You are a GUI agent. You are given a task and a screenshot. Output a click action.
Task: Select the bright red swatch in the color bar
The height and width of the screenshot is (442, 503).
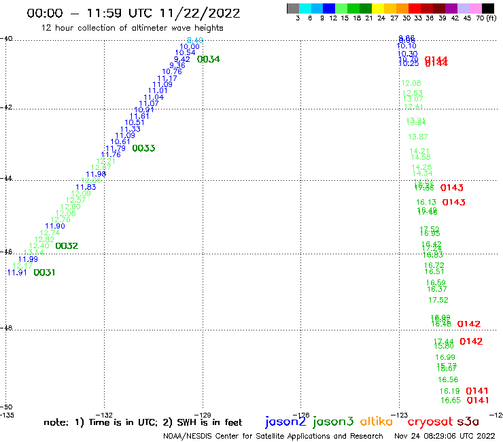(x=415, y=8)
